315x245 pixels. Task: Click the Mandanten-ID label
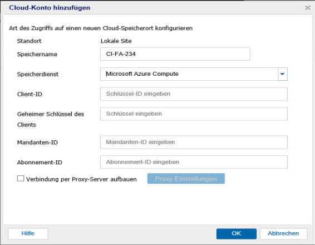[37, 143]
